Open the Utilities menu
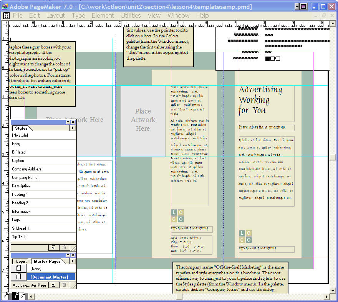 (x=131, y=15)
